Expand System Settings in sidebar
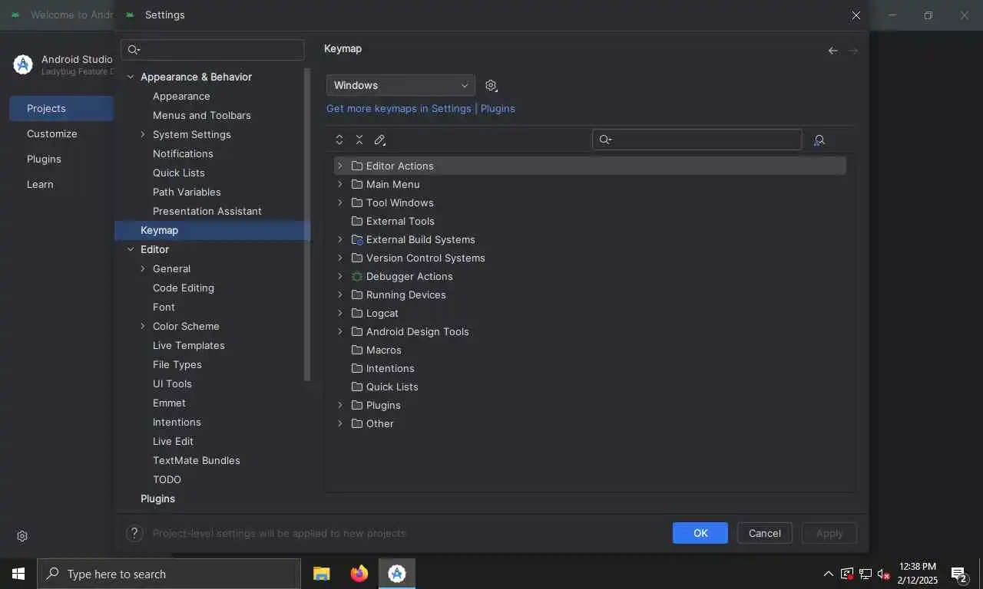The height and width of the screenshot is (589, 983). click(143, 134)
